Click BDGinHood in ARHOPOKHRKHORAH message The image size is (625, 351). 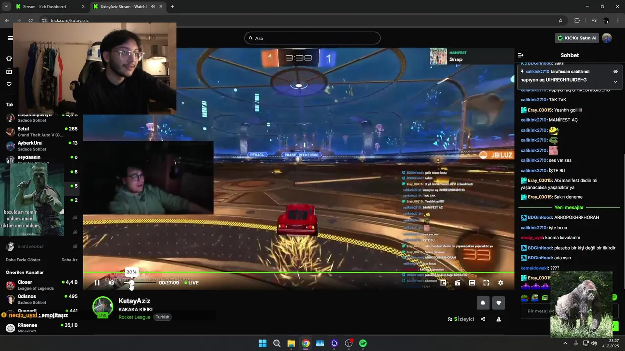tap(541, 217)
